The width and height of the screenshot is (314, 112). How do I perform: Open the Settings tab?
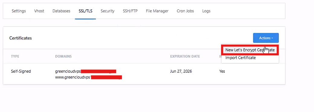(x=19, y=11)
